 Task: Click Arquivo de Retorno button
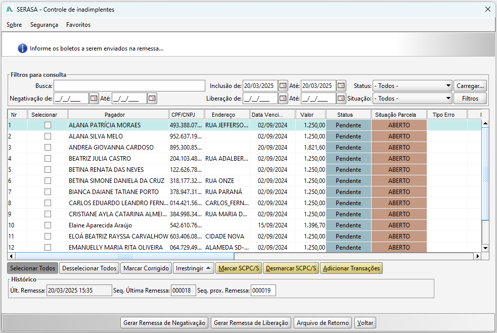(323, 322)
